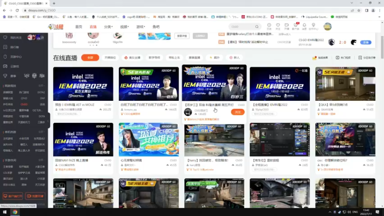
Task: Click the Chrome taskbar icon
Action: pos(15,212)
